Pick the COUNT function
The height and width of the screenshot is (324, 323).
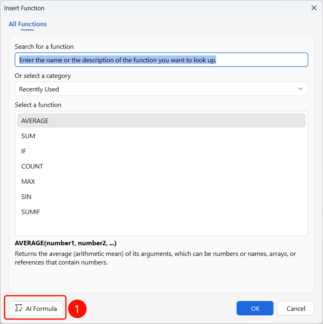pos(161,166)
